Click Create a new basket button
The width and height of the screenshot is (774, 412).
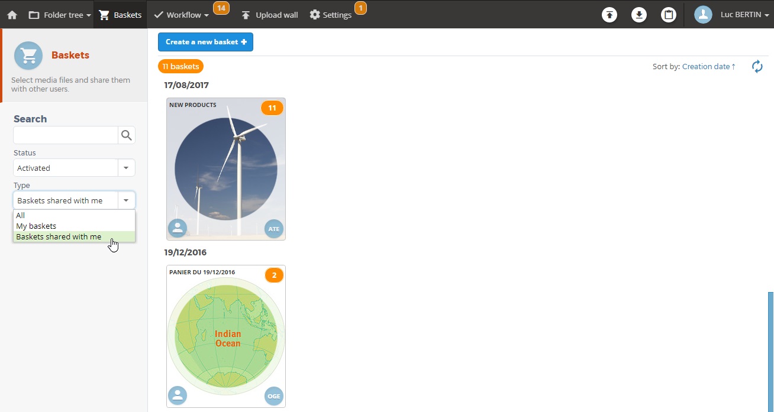click(x=205, y=42)
